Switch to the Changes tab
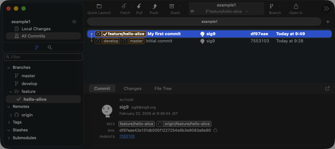 (x=132, y=89)
